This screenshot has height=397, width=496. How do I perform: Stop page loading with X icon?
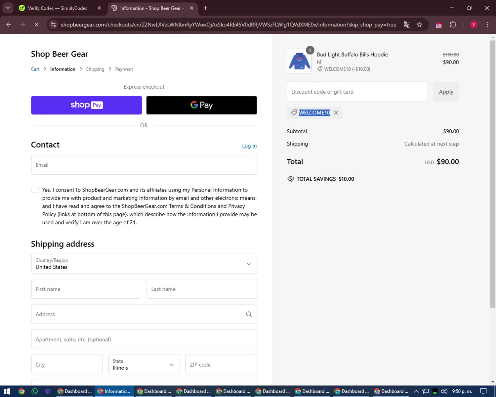coord(36,24)
